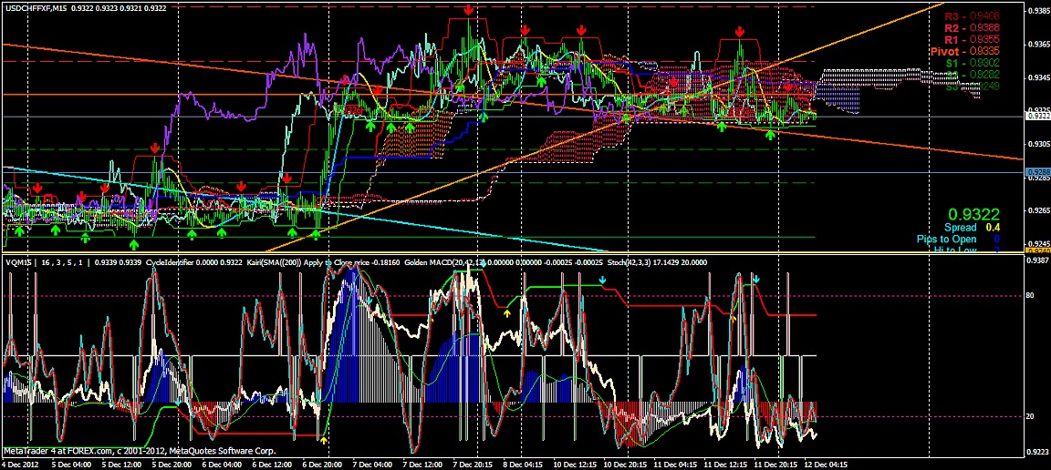Click the yellow up arrow at the oscillator bottom near 6 Dec 20:00
The width and height of the screenshot is (1051, 470).
coord(324,440)
